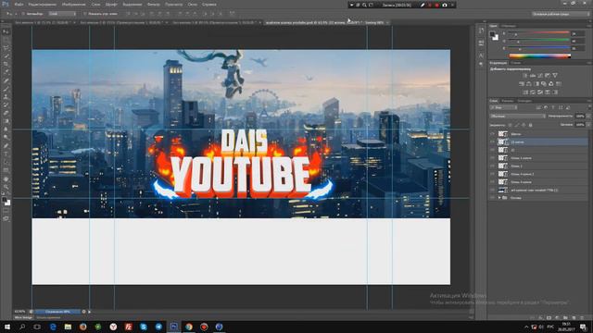Add a Curves adjustment layer
593x333 pixels.
pos(540,76)
